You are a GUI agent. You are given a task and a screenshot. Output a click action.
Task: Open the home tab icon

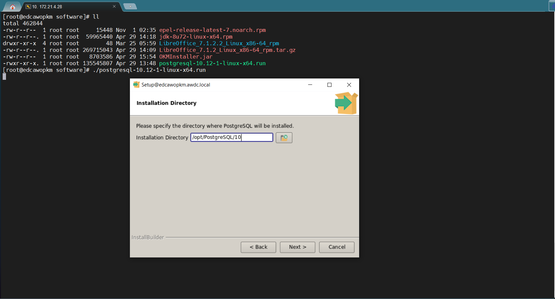click(13, 7)
